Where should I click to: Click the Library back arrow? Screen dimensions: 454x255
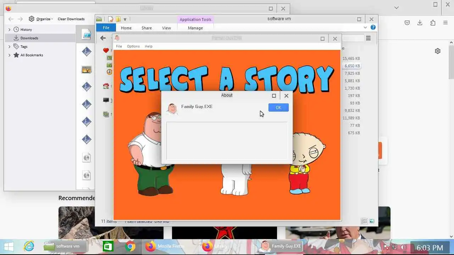point(11,19)
